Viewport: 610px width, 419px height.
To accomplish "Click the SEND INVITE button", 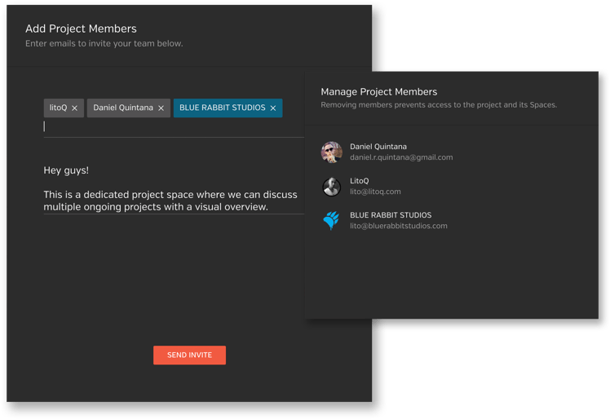I will pos(189,355).
